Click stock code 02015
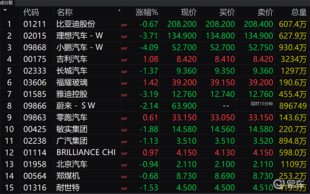Image resolution: width=310 pixels, height=194 pixels. (35, 36)
